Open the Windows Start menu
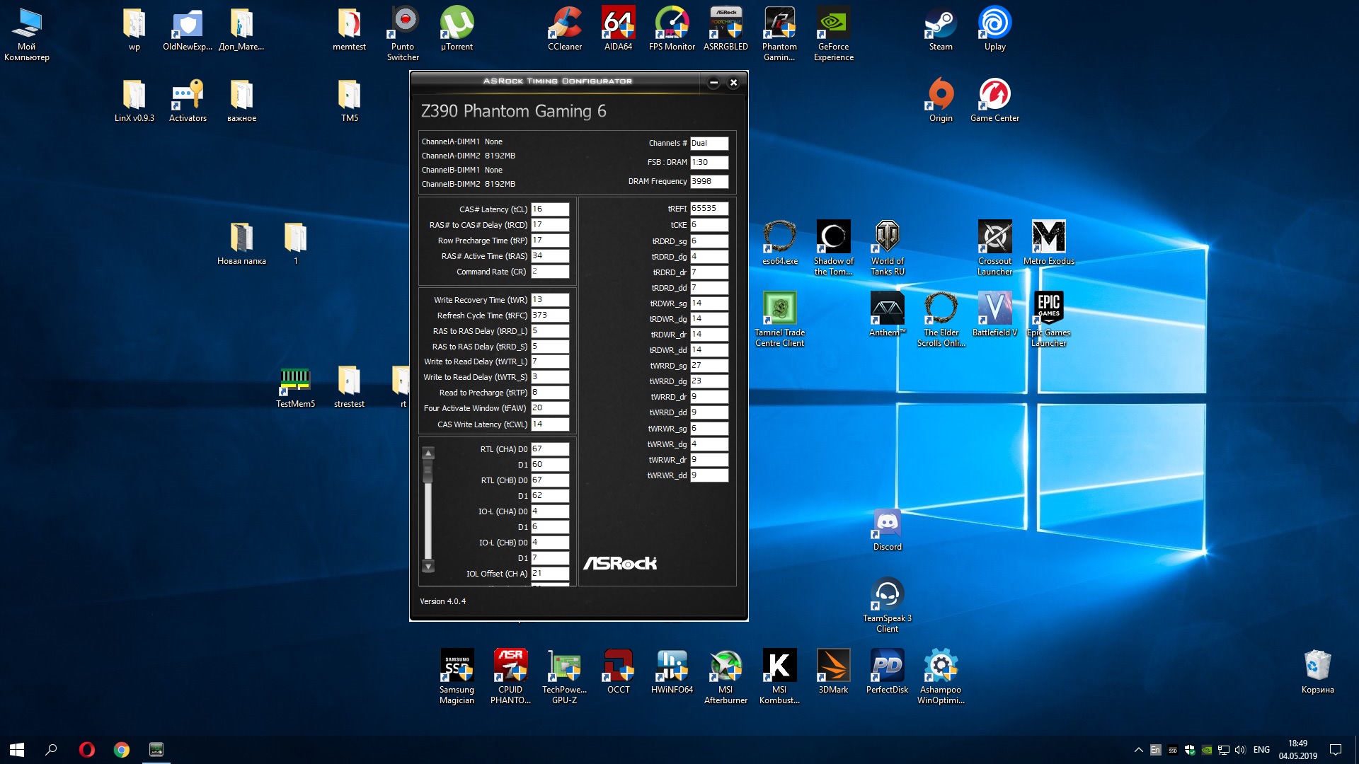The height and width of the screenshot is (764, 1359). click(x=17, y=749)
